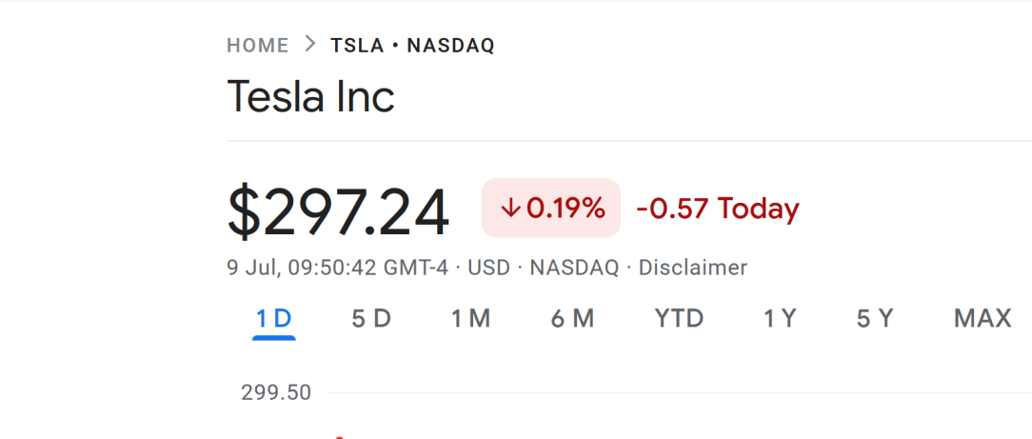The height and width of the screenshot is (439, 1032).
Task: Show the 6 M price history
Action: pyautogui.click(x=572, y=319)
